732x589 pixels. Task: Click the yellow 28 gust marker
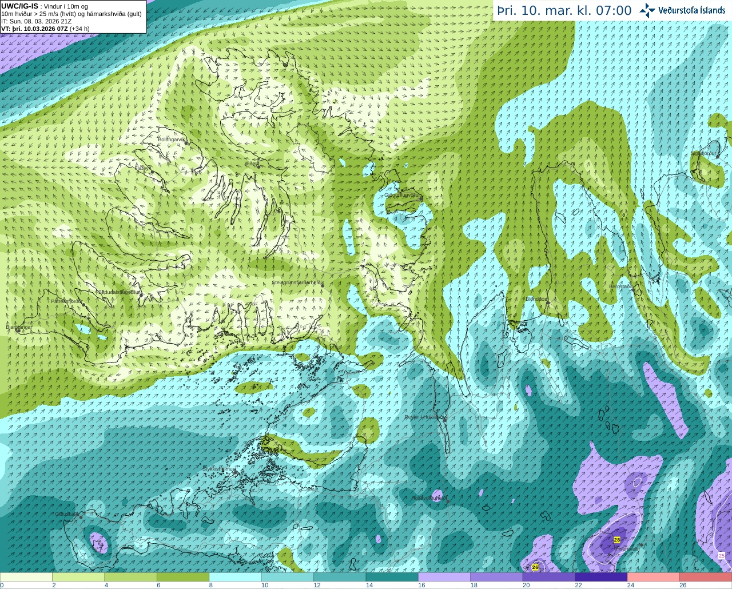(617, 539)
